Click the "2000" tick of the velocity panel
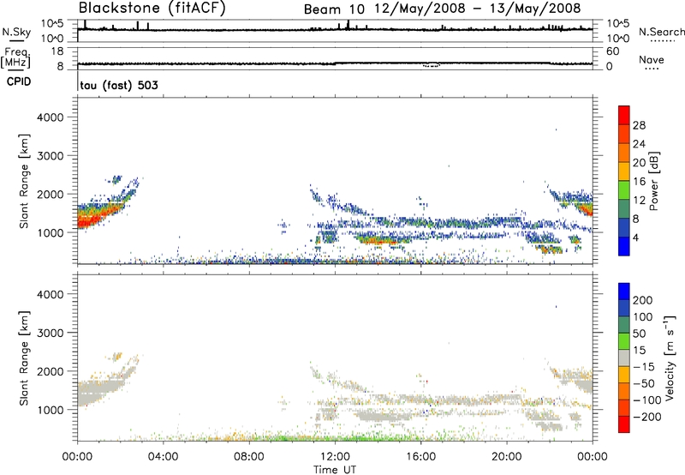 pyautogui.click(x=51, y=371)
